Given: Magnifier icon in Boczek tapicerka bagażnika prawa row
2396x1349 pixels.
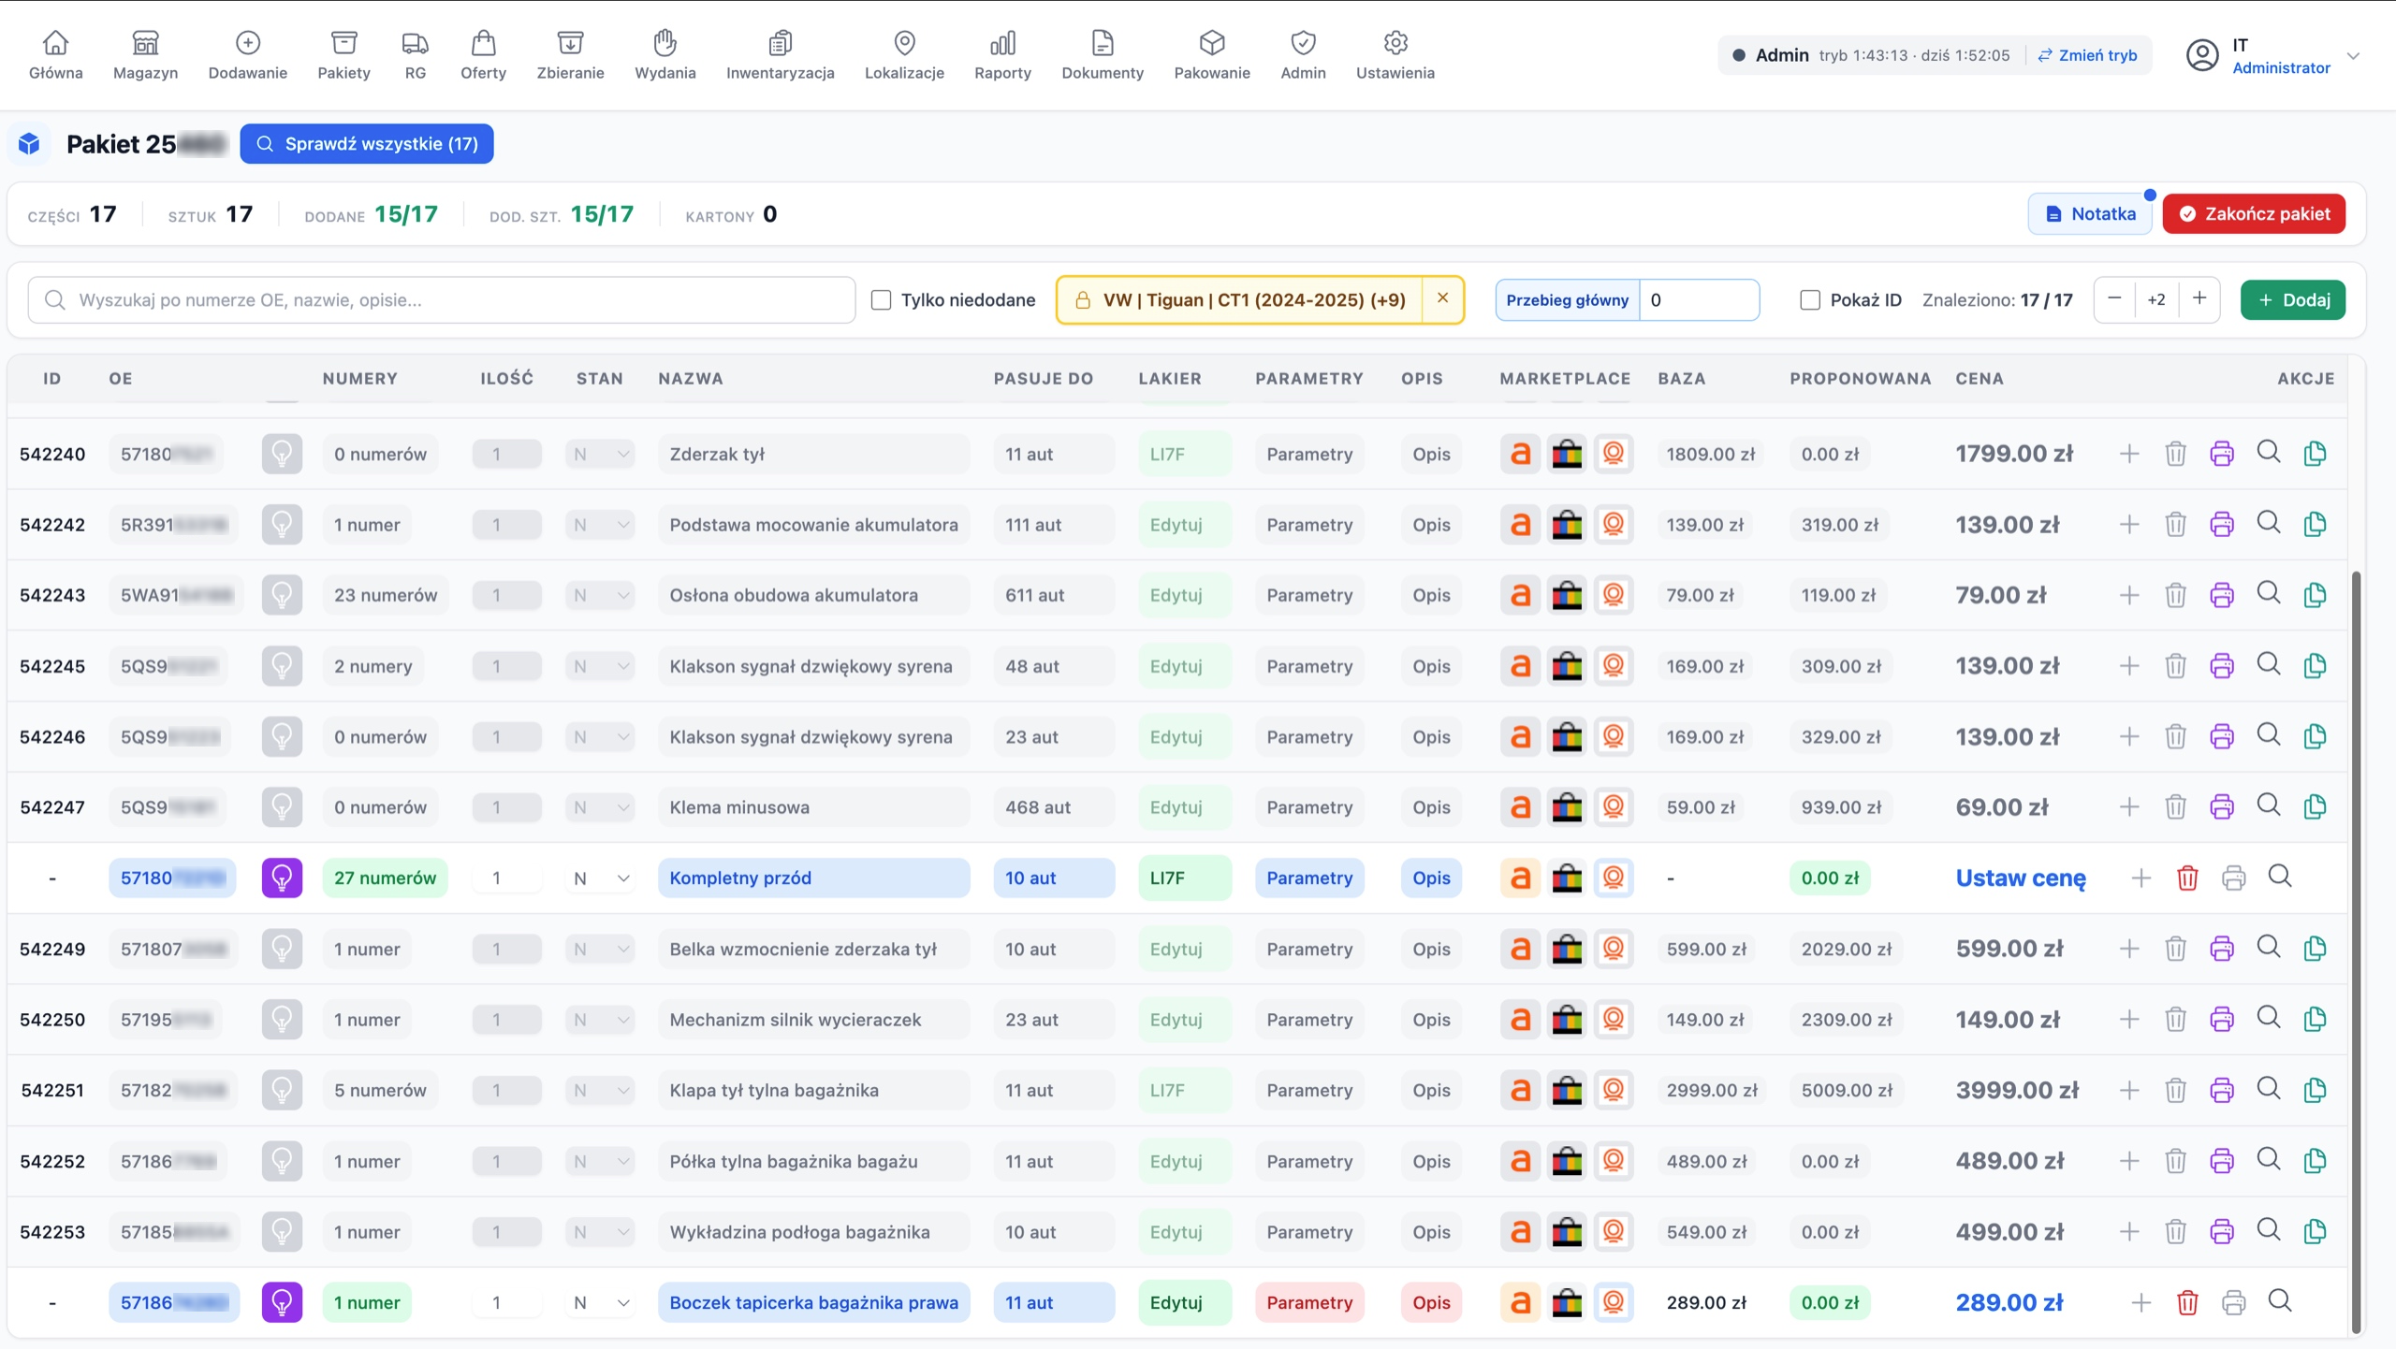Looking at the screenshot, I should click(2280, 1300).
